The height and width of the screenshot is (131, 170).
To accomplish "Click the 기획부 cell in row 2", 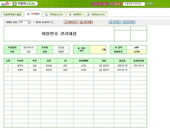I will (20, 70).
